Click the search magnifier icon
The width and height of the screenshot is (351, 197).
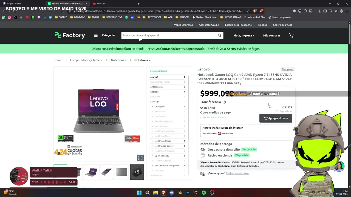pyautogui.click(x=219, y=35)
